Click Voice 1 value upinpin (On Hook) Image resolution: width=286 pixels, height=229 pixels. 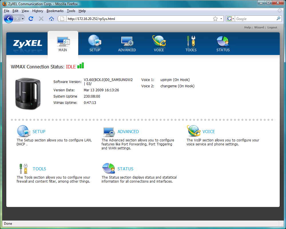tap(175, 80)
